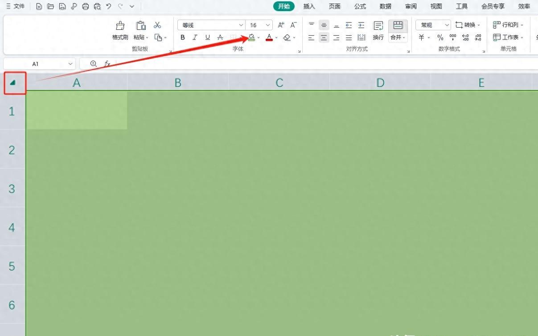538x336 pixels.
Task: Toggle center horizontal alignment
Action: click(324, 37)
